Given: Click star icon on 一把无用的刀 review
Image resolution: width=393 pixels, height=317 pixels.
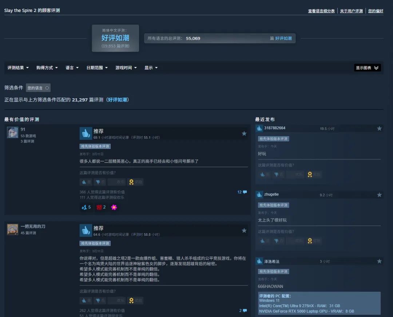Looking at the screenshot, I should pos(244,230).
